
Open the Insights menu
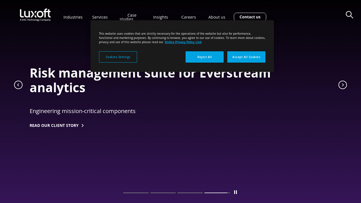coord(161,17)
